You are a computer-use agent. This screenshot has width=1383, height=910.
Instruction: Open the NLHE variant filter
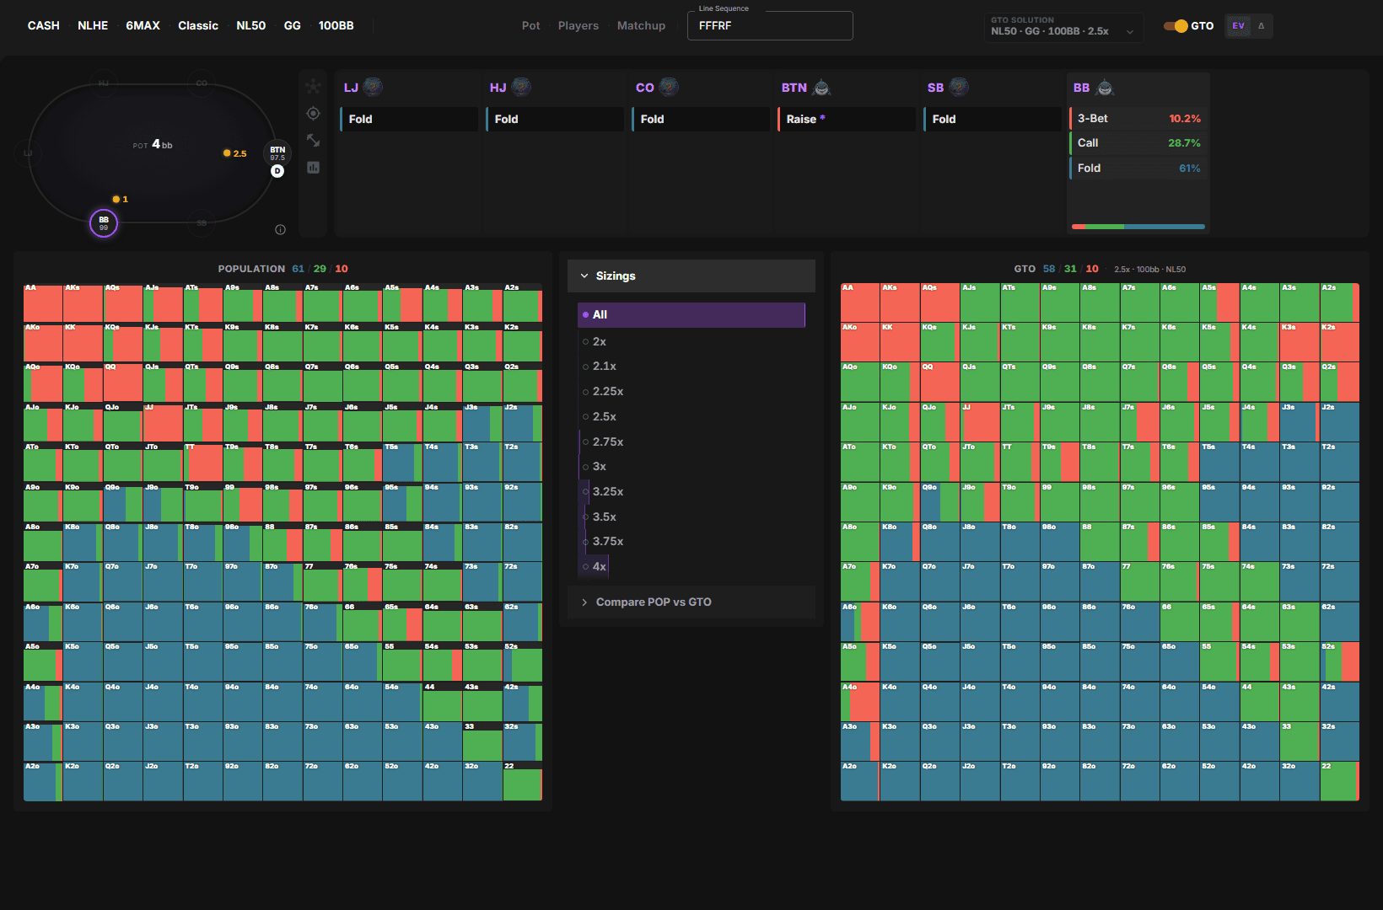pos(93,26)
